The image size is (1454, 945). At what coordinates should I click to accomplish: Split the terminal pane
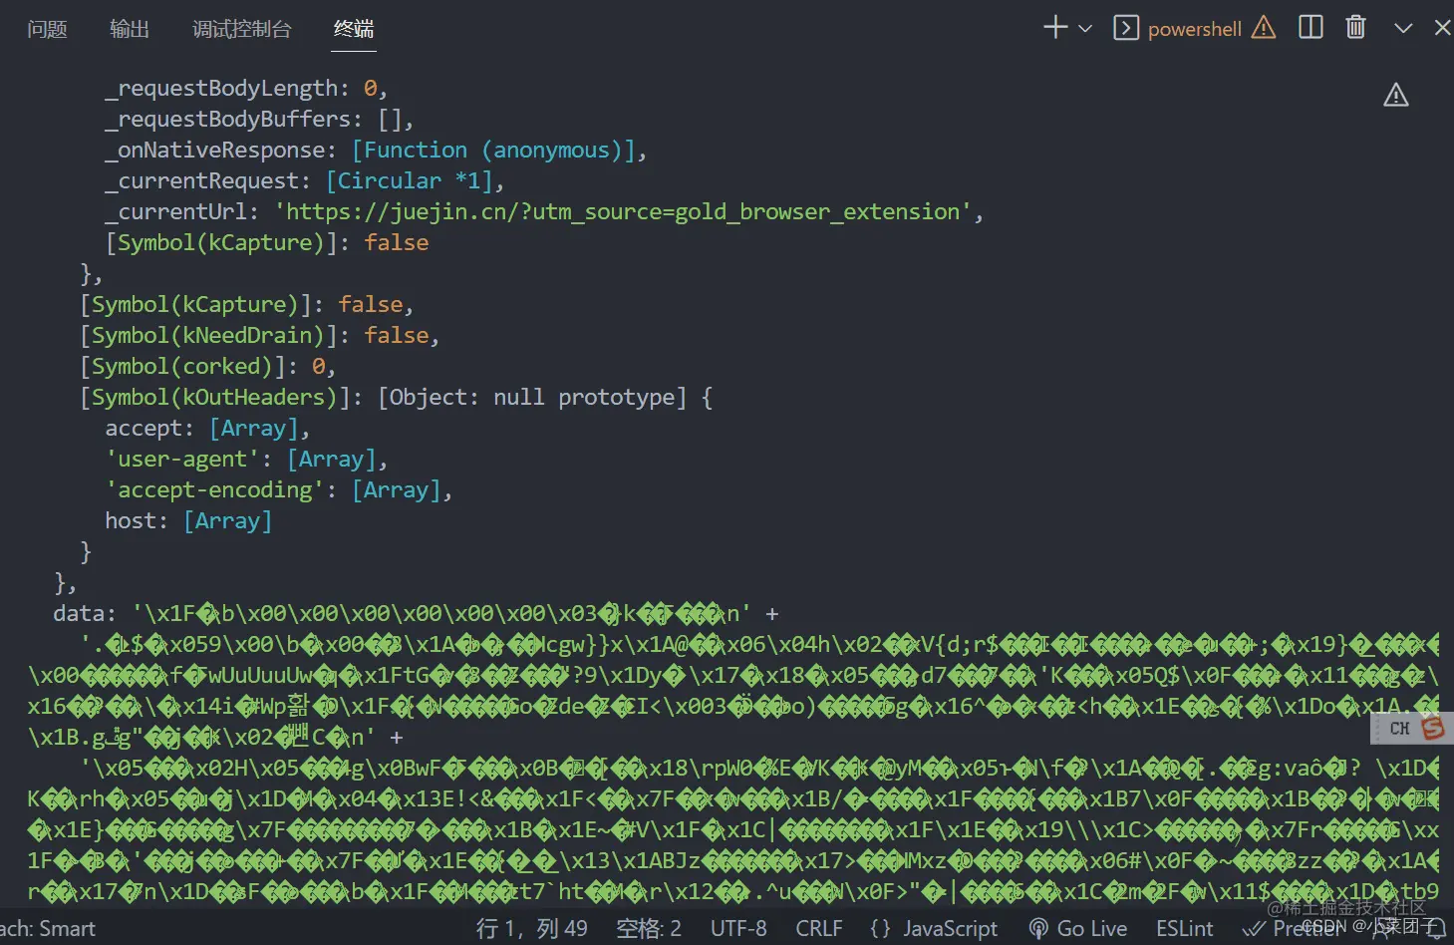[x=1310, y=27]
